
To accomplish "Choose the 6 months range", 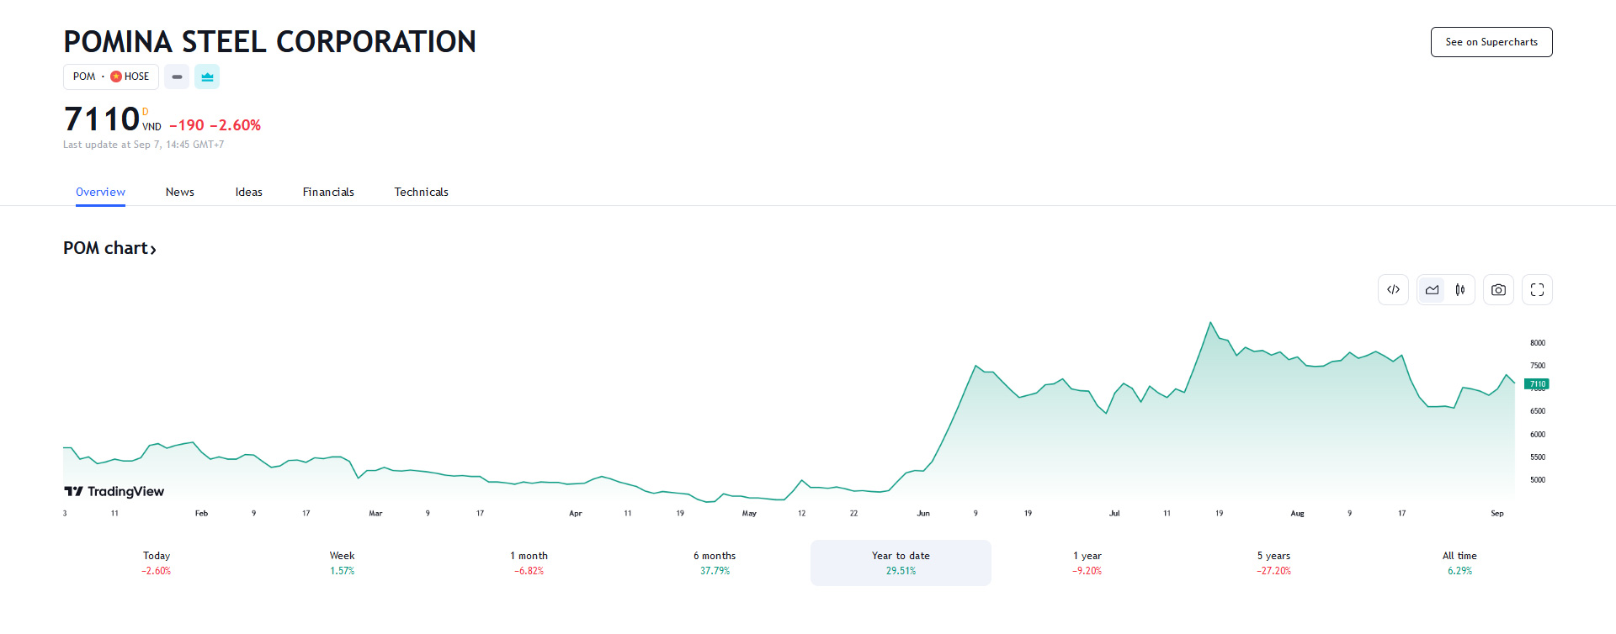I will pos(715,563).
